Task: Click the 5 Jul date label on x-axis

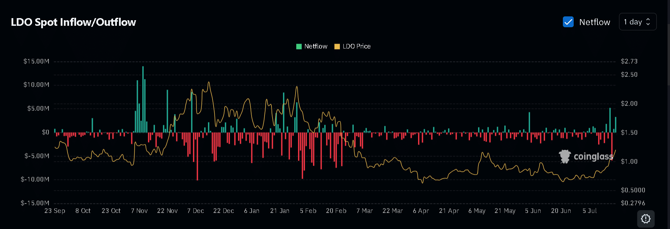Action: 589,211
